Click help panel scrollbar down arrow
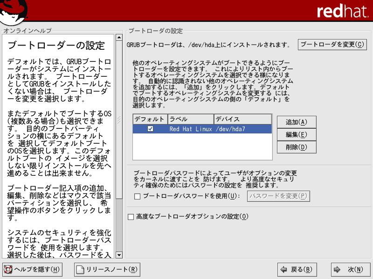This screenshot has height=279, width=373. (x=119, y=255)
